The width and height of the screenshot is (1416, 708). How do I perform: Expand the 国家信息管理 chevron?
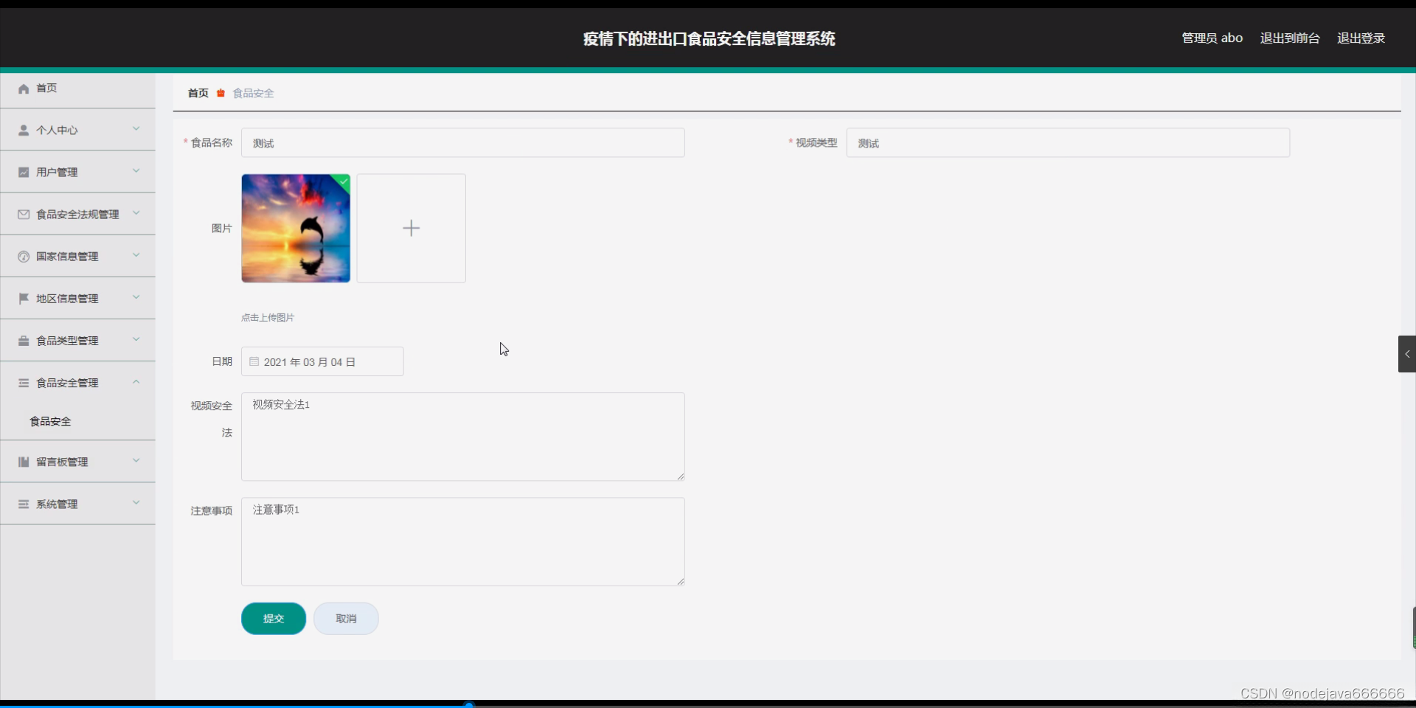pyautogui.click(x=136, y=255)
